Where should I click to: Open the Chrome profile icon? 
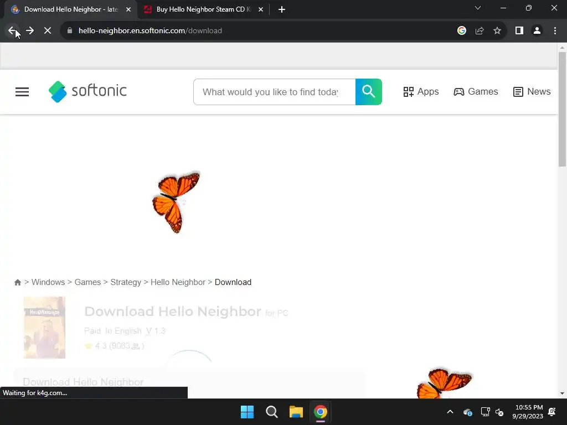click(x=537, y=31)
